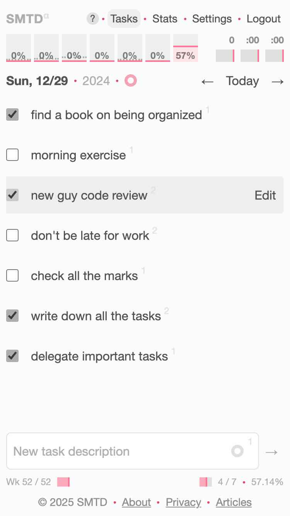Check the 'morning exercise' task
This screenshot has width=290, height=516.
tap(12, 155)
